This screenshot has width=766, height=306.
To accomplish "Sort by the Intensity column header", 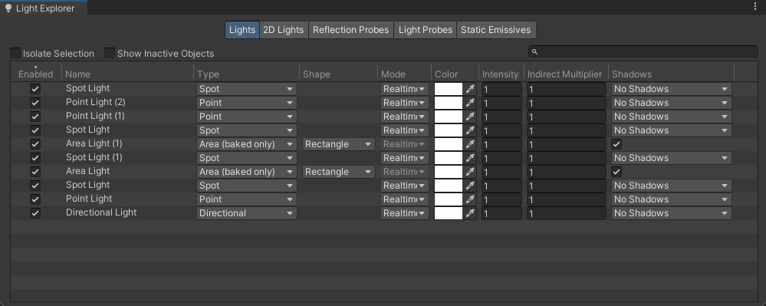I will point(500,74).
